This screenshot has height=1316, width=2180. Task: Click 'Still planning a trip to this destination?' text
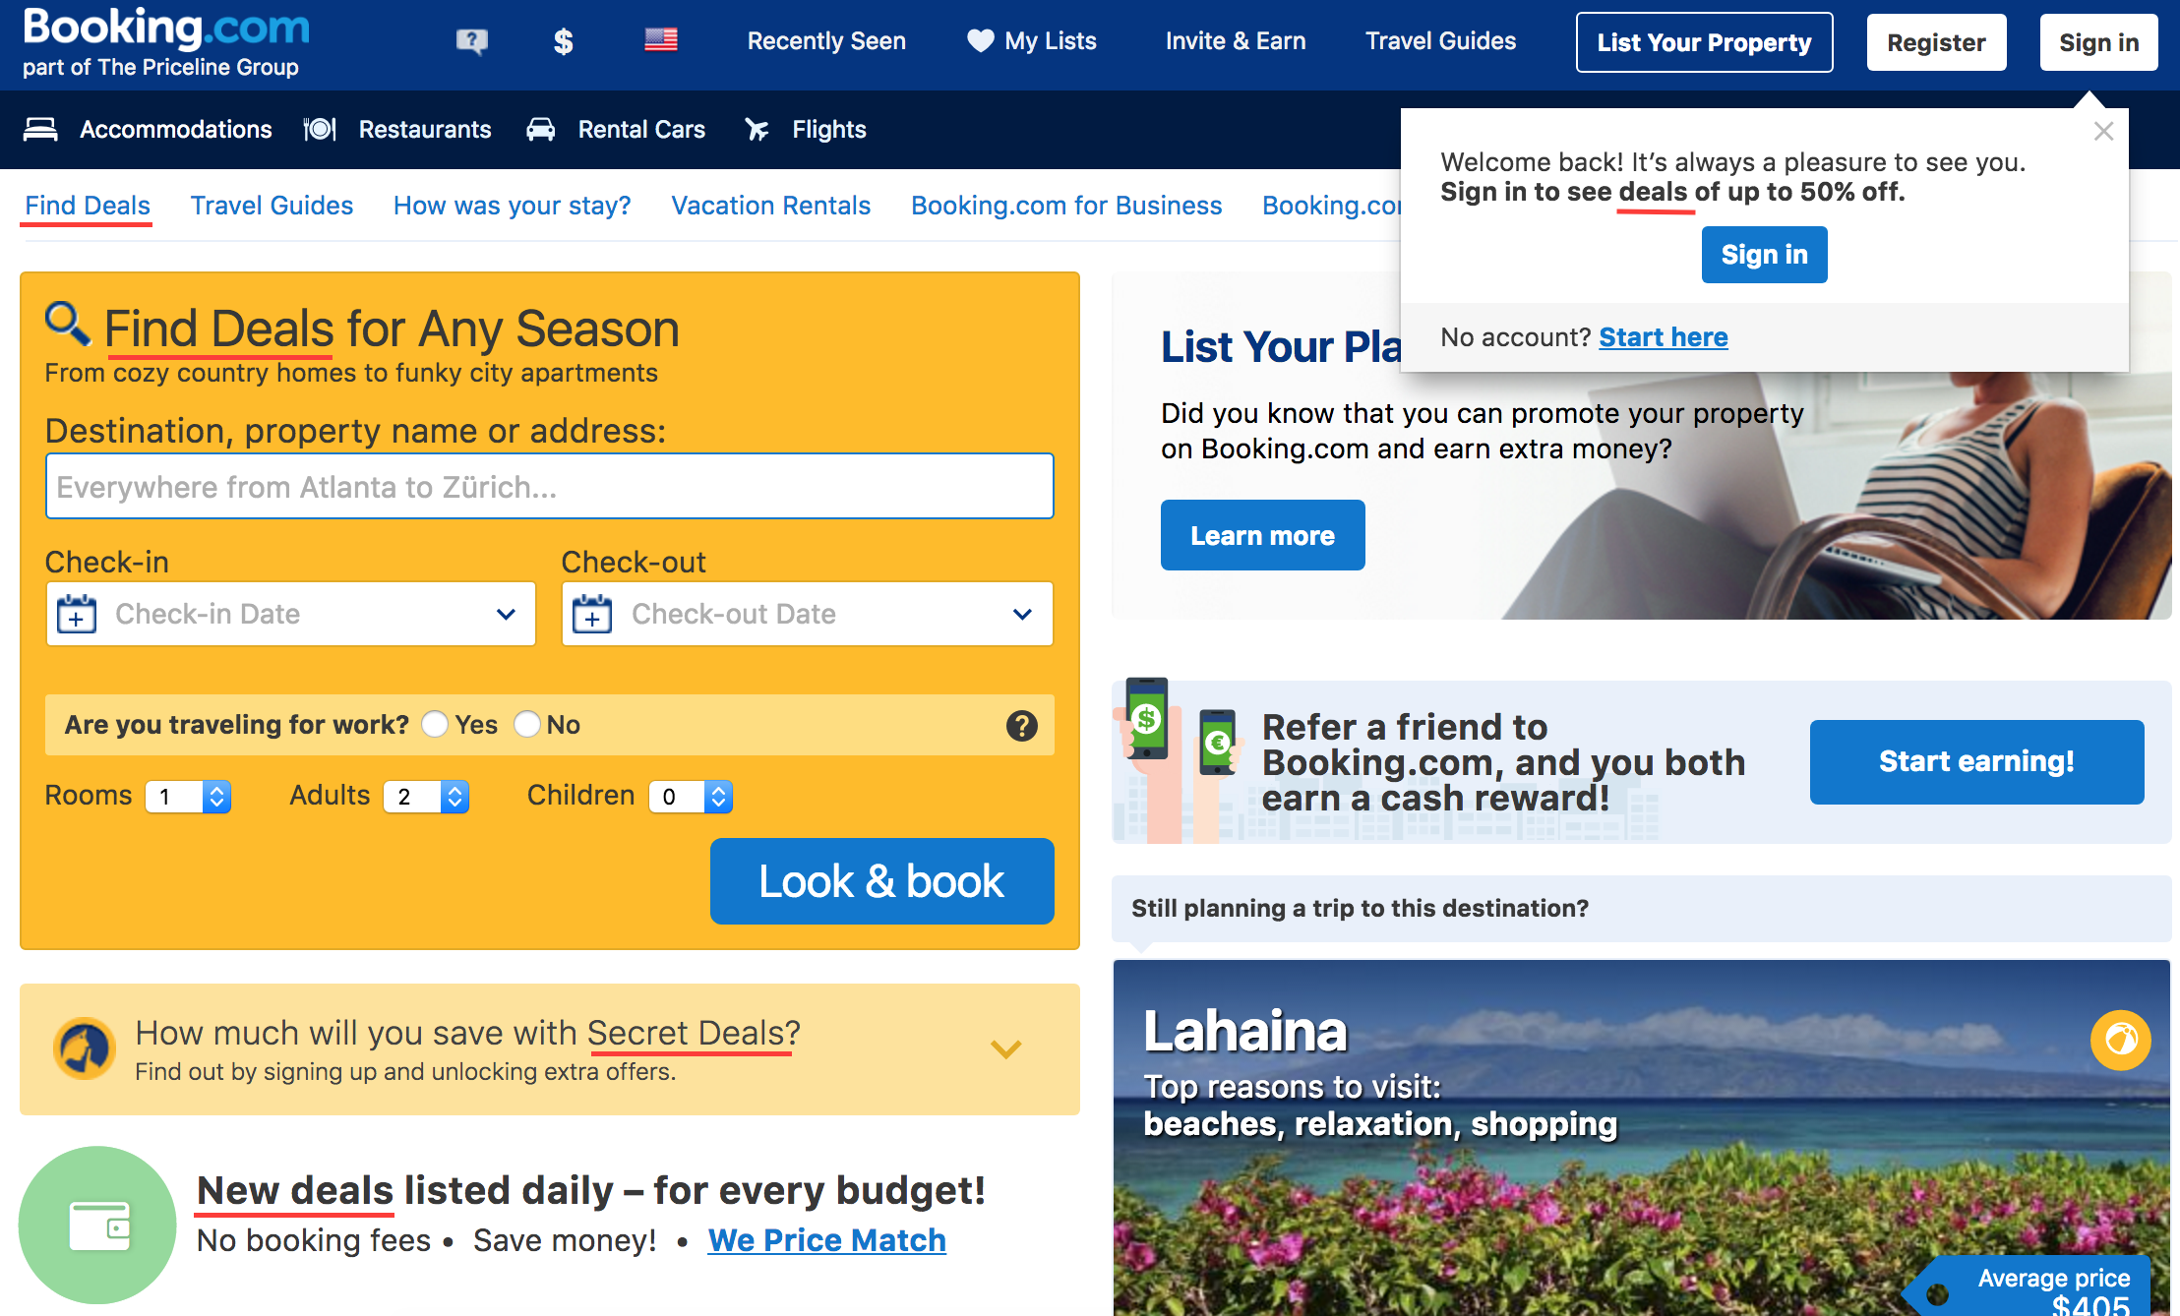point(1360,908)
